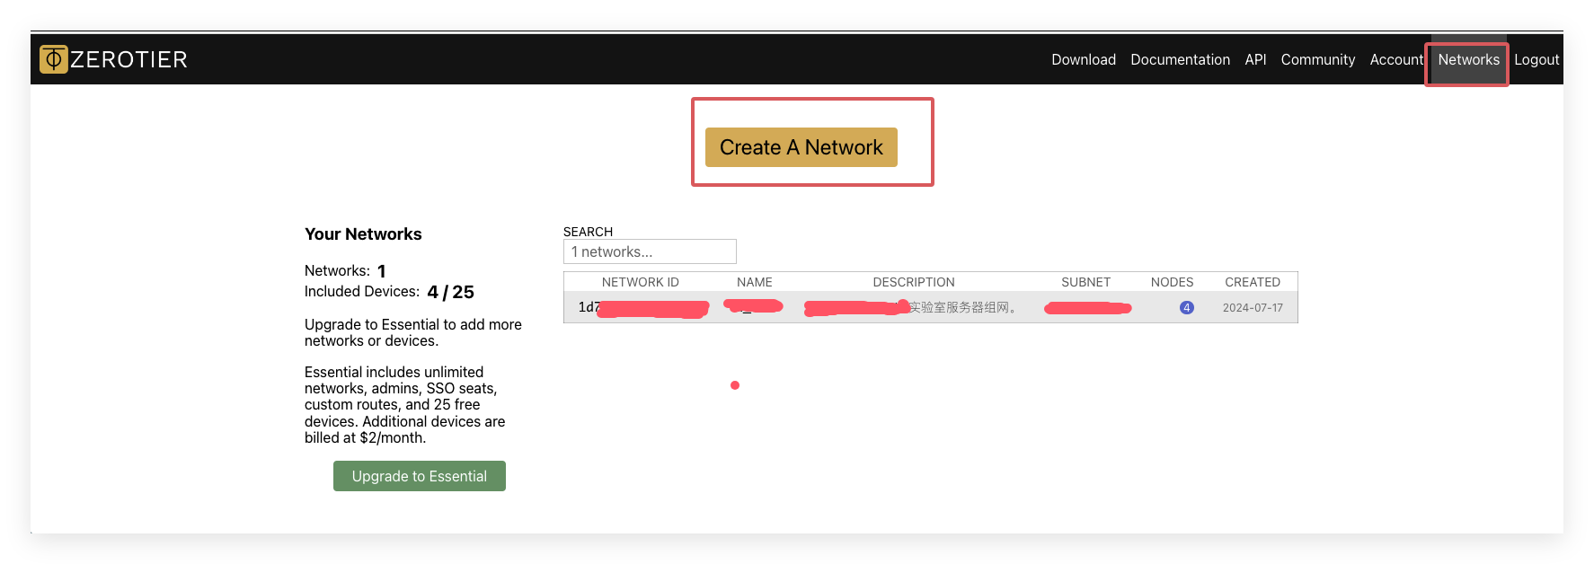Open the Community page
1594x564 pixels.
tap(1317, 59)
